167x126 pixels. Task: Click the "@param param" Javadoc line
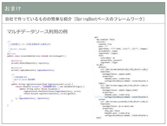click(24, 79)
